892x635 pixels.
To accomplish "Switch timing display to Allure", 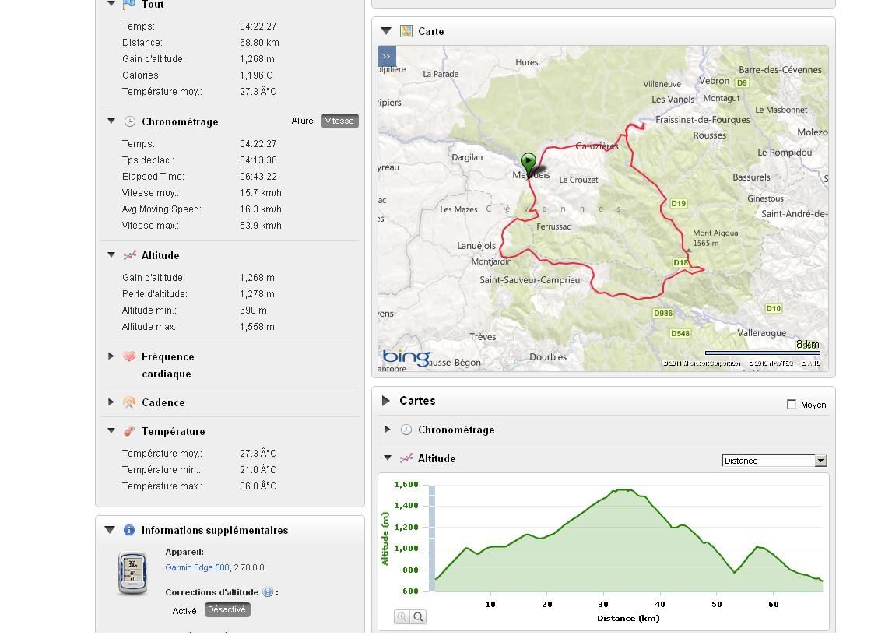I will [302, 121].
